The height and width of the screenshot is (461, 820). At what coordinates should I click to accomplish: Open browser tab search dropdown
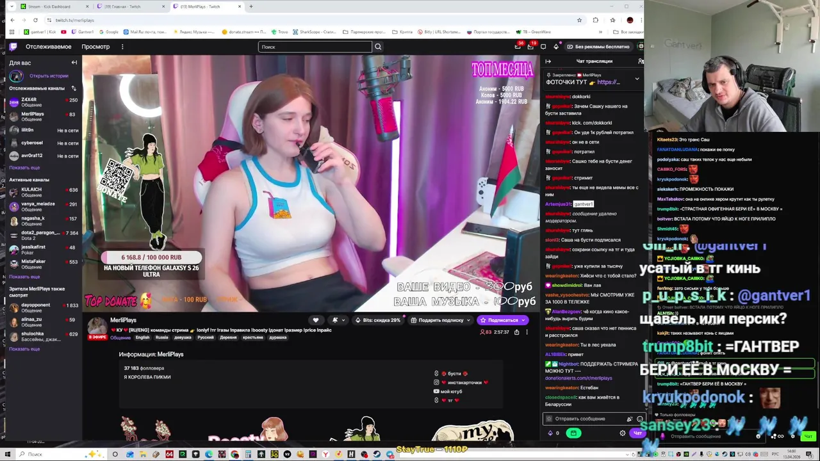coord(11,6)
